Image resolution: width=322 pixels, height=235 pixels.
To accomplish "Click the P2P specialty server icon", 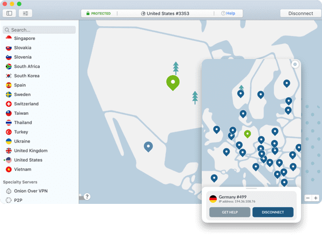I will [9, 200].
